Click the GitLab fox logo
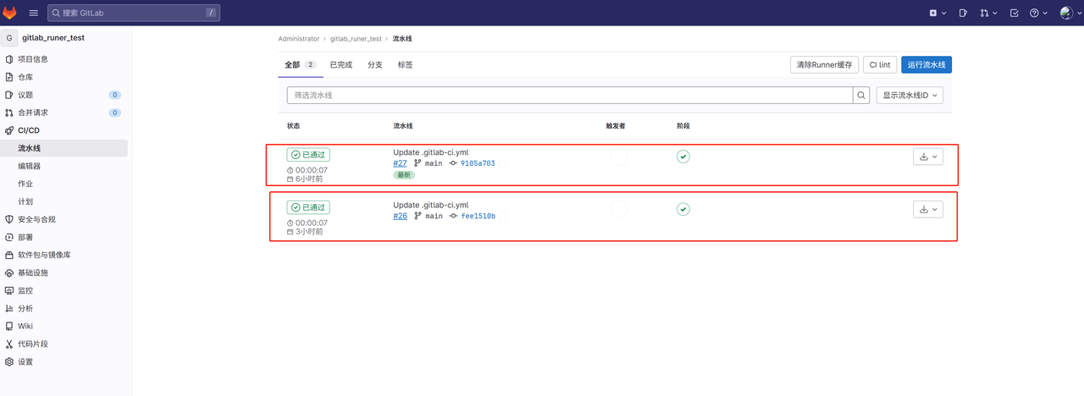 tap(10, 13)
